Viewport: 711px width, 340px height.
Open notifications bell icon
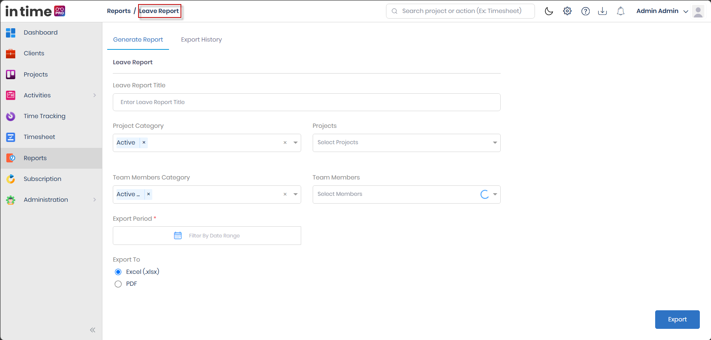(621, 11)
